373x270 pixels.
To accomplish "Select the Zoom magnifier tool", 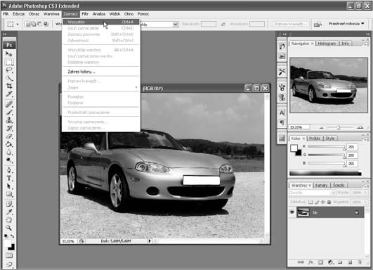I will [9, 228].
